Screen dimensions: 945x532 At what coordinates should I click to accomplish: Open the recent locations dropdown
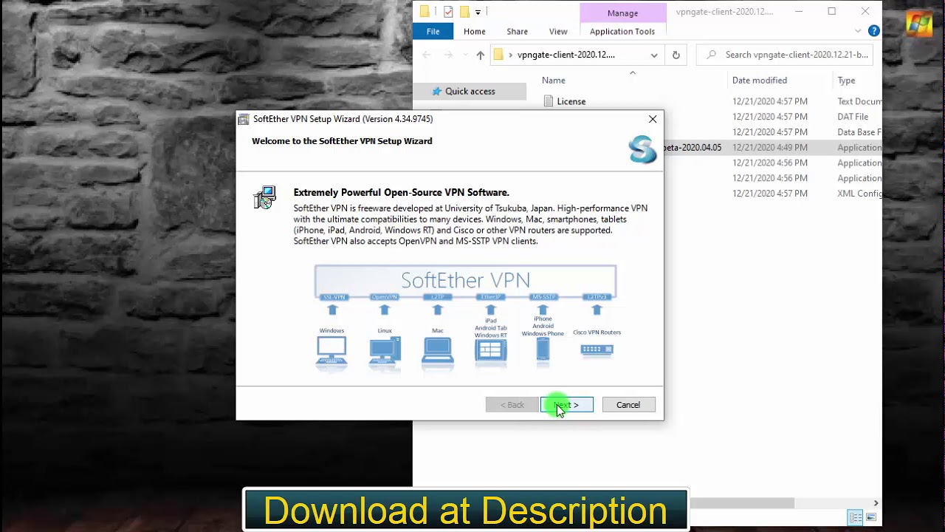[464, 55]
